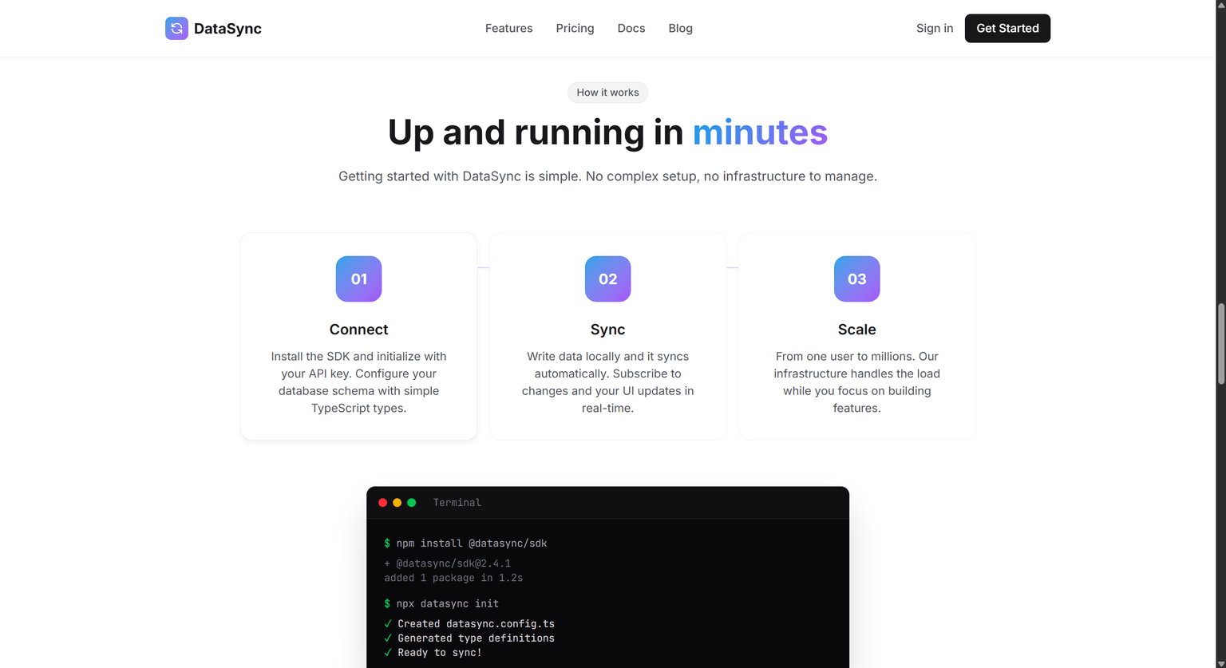Click the yellow terminal window dot
The width and height of the screenshot is (1226, 668).
(397, 503)
